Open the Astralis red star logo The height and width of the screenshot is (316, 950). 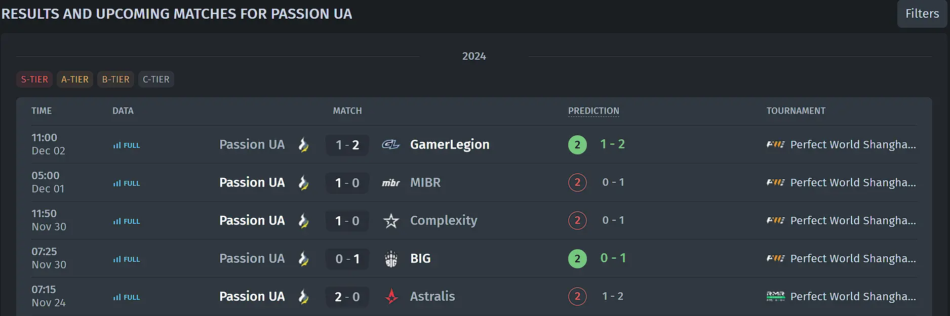391,296
